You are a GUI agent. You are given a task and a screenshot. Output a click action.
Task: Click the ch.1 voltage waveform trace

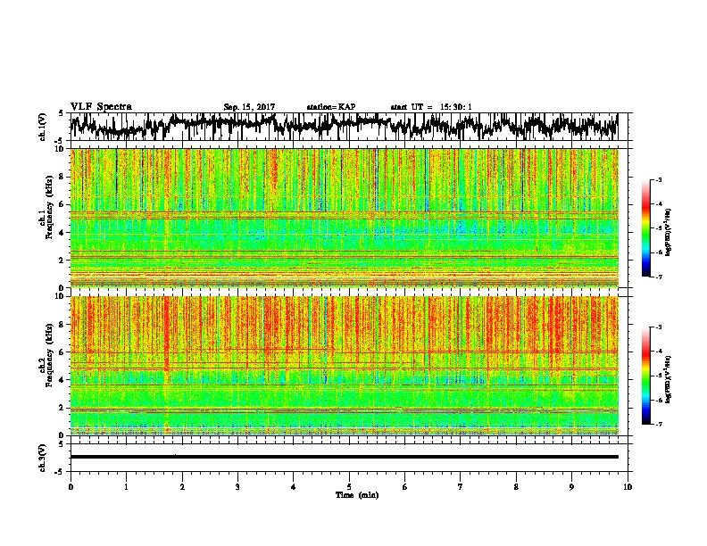(344, 127)
